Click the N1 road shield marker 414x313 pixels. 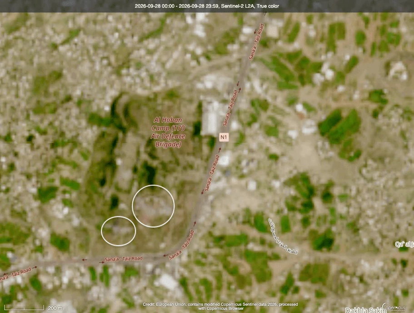[x=224, y=137]
